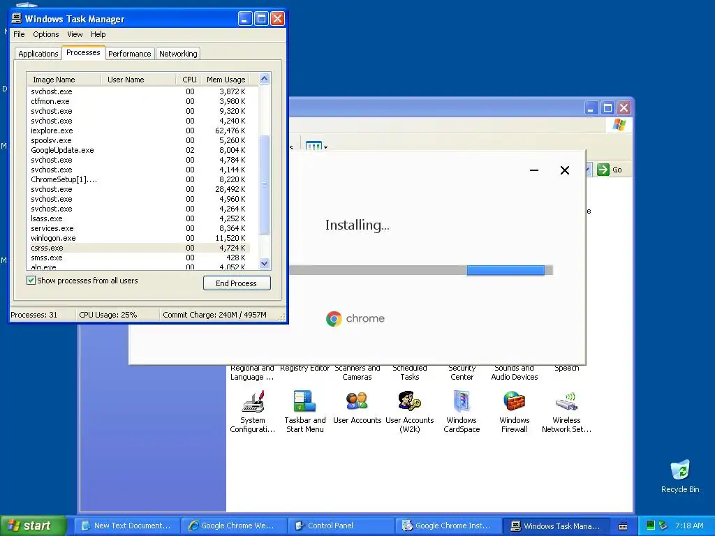
Task: Open the File menu in Task Manager
Action: [x=19, y=34]
